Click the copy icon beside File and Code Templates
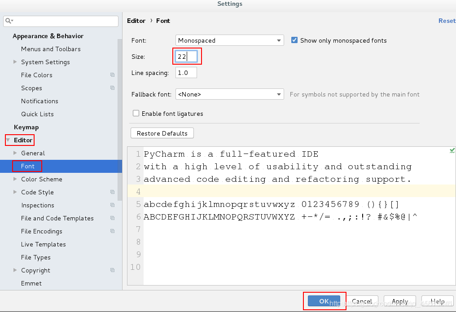The image size is (456, 312). pyautogui.click(x=112, y=218)
